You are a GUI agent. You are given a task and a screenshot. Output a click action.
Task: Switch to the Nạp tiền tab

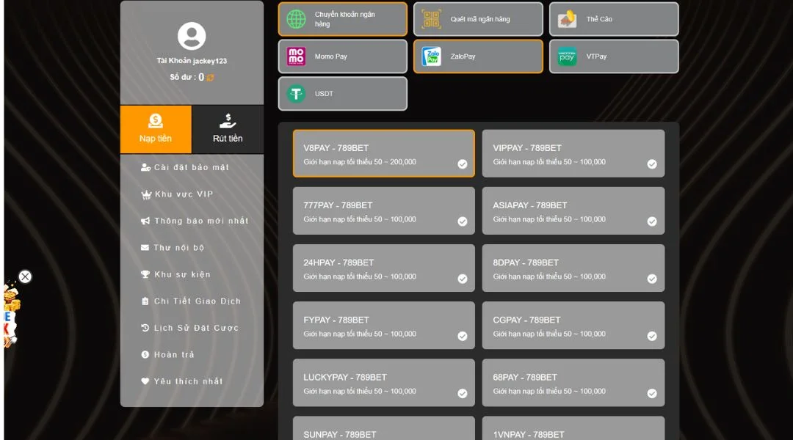(x=156, y=129)
